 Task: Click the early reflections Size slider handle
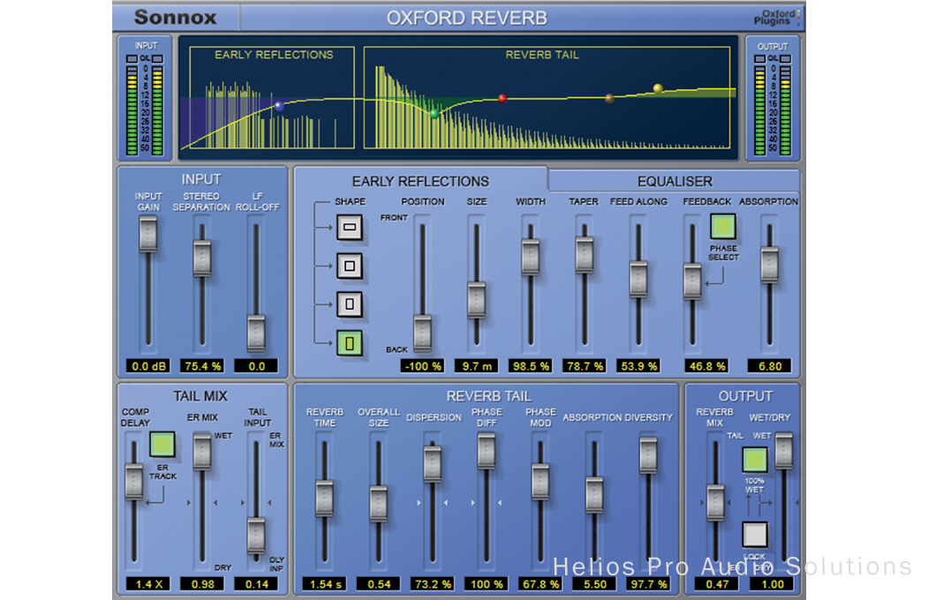(x=476, y=300)
